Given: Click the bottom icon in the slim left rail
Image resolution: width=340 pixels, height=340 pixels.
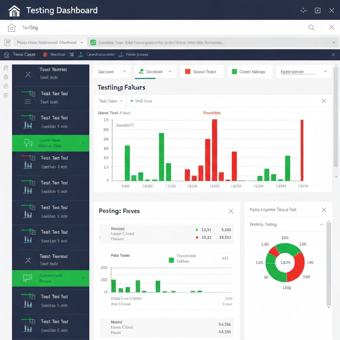Looking at the screenshot, I should pos(6,95).
